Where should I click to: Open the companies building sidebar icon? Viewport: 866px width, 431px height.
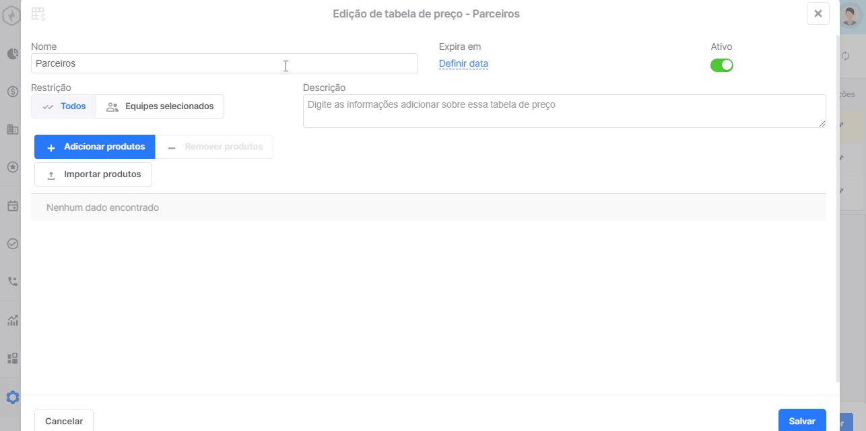(x=12, y=129)
